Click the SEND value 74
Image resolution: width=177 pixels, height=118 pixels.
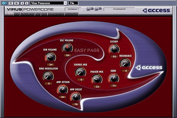[x=114, y=86]
